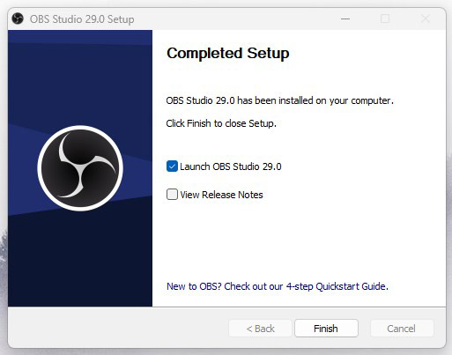Click the "Click Finish to close Setup." text
Screen dimensions: 452x355
click(221, 123)
